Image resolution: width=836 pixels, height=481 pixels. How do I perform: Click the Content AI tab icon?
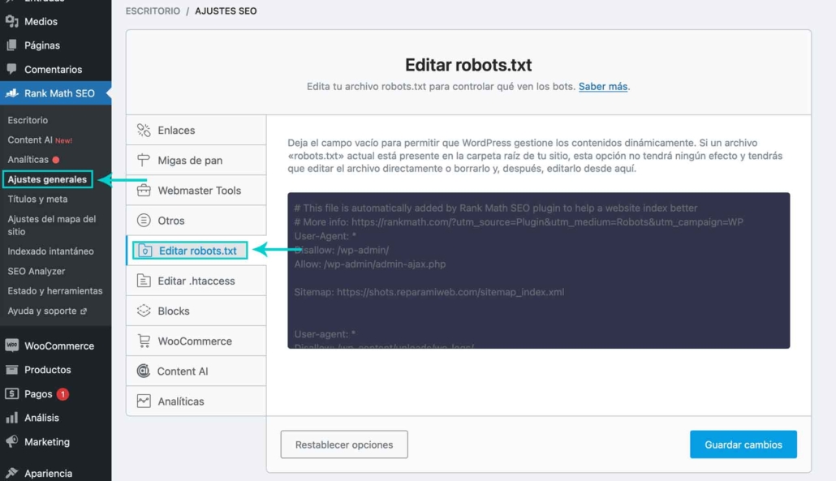coord(144,371)
